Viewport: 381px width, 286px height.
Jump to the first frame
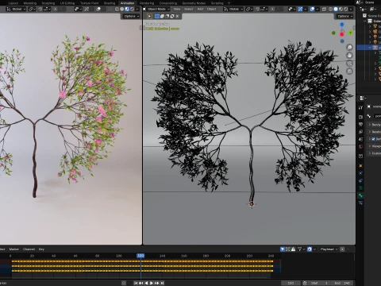point(136,283)
